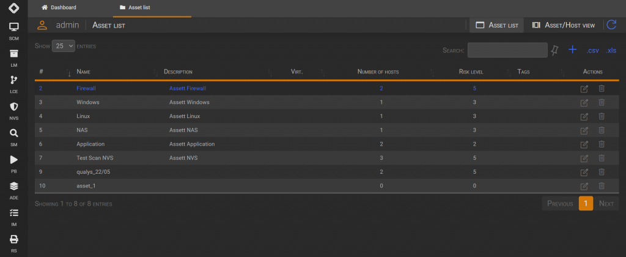Open the PB play module
Image resolution: width=626 pixels, height=257 pixels.
14,164
